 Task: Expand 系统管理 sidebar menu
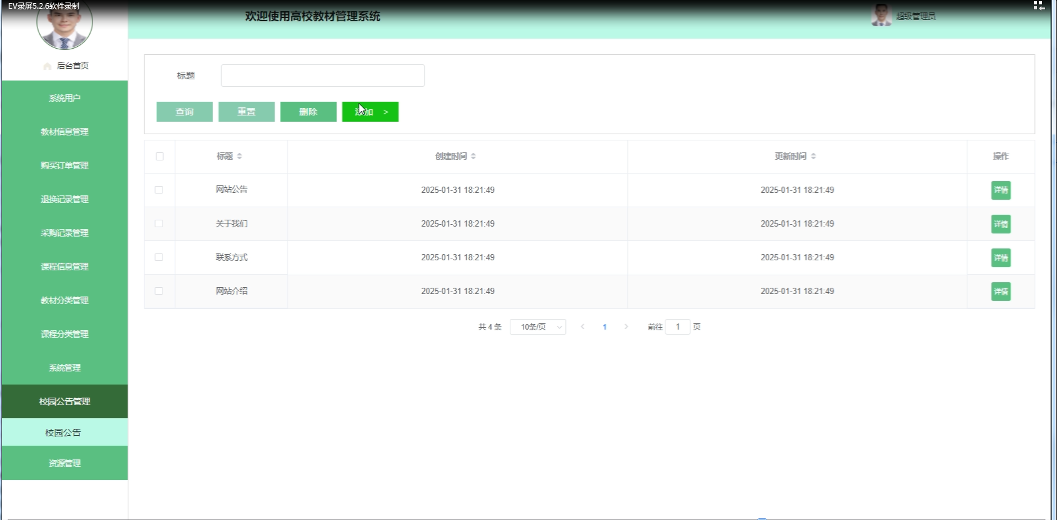(x=65, y=368)
